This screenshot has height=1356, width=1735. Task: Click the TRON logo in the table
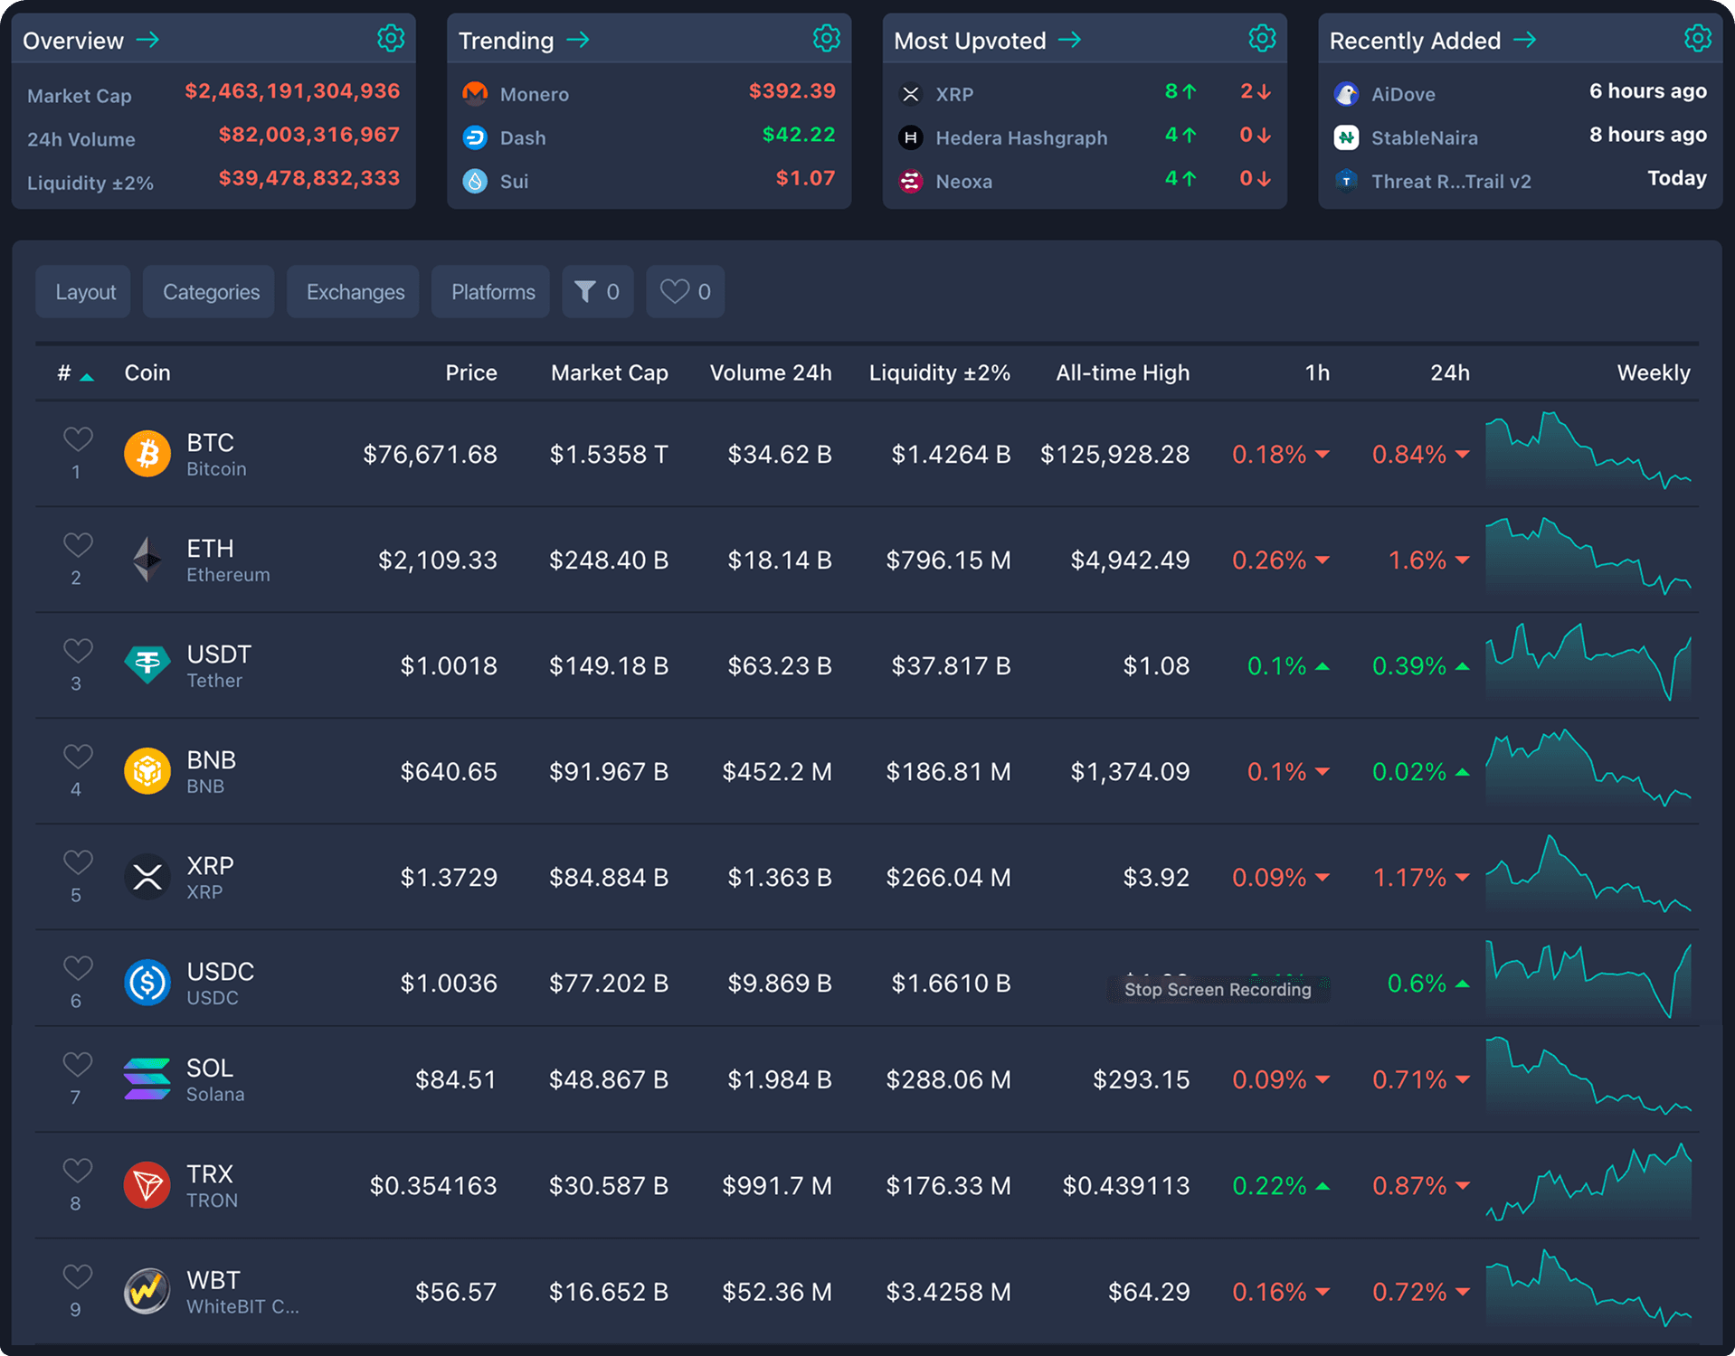point(147,1185)
